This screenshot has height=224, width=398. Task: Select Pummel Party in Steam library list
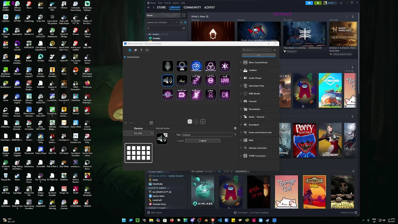point(159,204)
